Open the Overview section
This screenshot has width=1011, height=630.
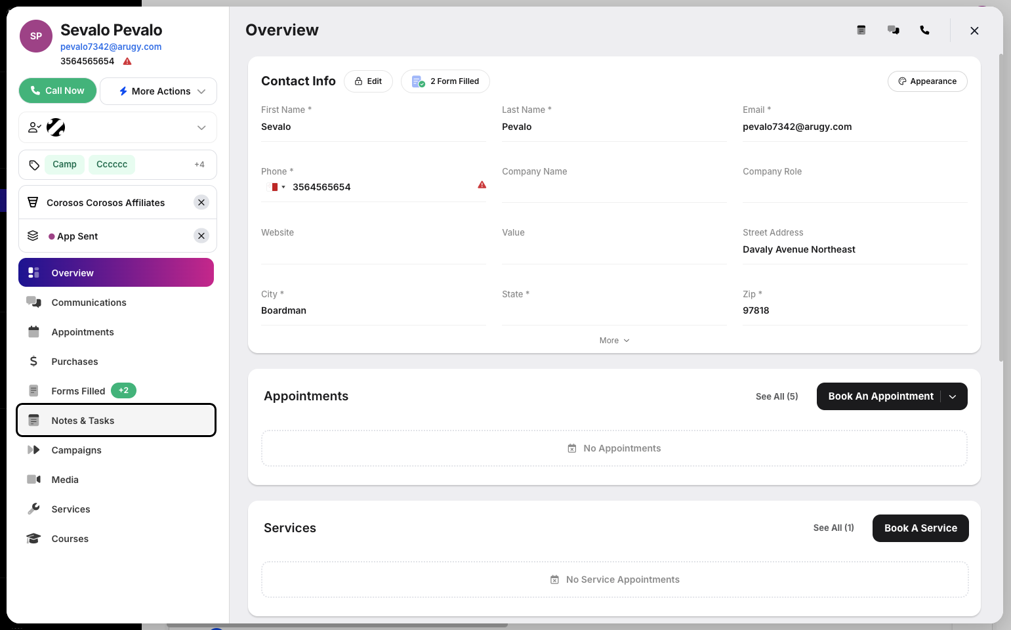pos(116,272)
